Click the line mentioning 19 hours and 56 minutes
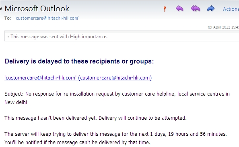Viewport: 239px width, 147px height. [116, 134]
